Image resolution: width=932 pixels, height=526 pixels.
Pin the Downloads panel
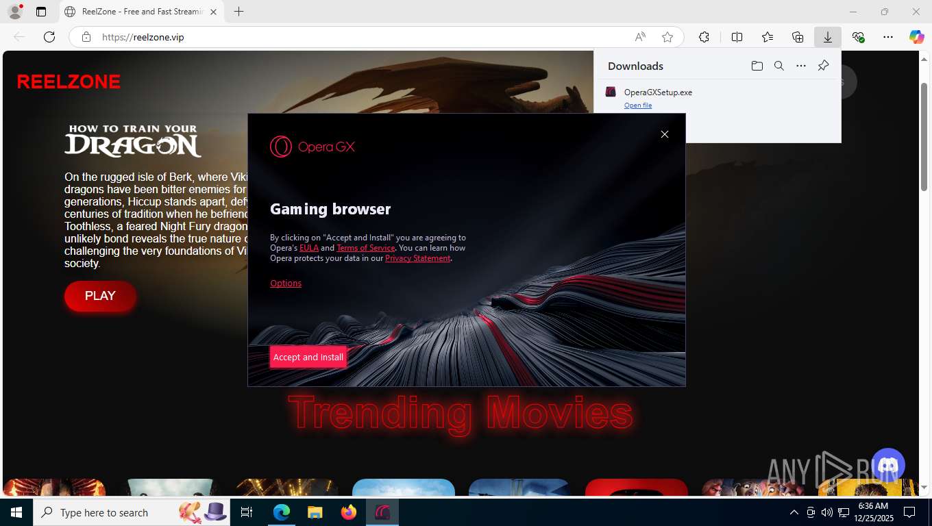tap(823, 66)
